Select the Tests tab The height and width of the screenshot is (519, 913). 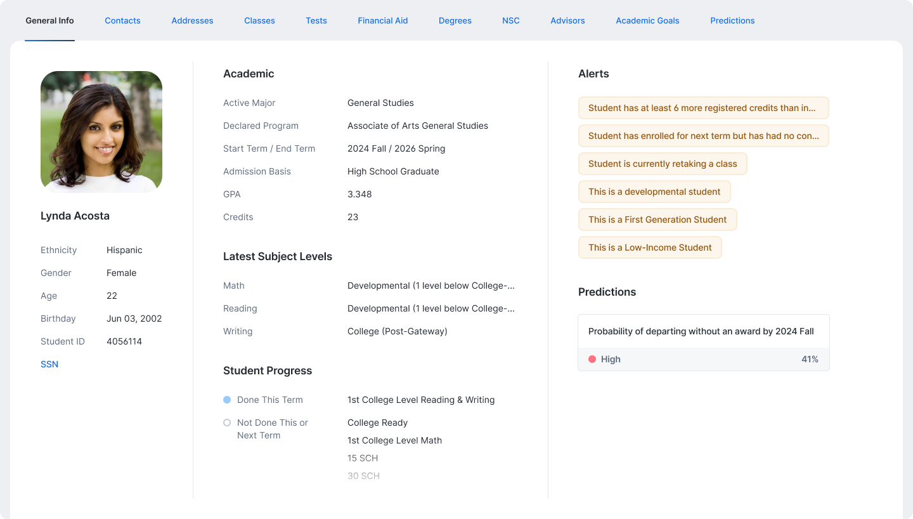316,20
